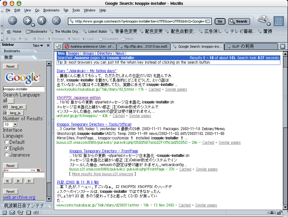Close the Sidebar with X

48,45
